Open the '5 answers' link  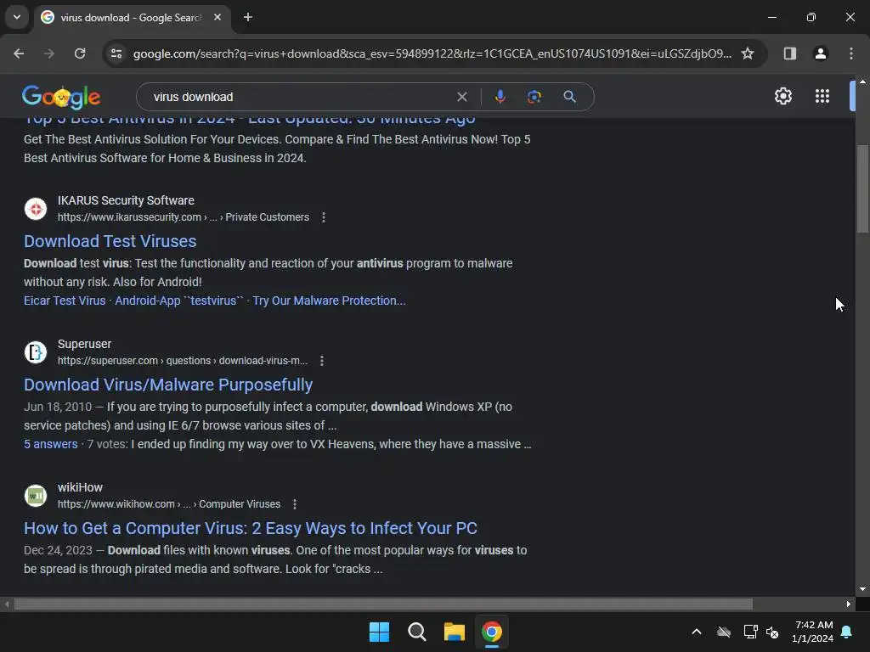[50, 444]
